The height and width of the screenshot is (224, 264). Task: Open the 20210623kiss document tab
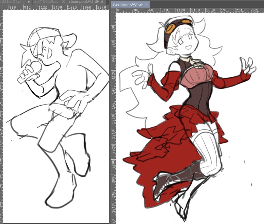[46, 2]
